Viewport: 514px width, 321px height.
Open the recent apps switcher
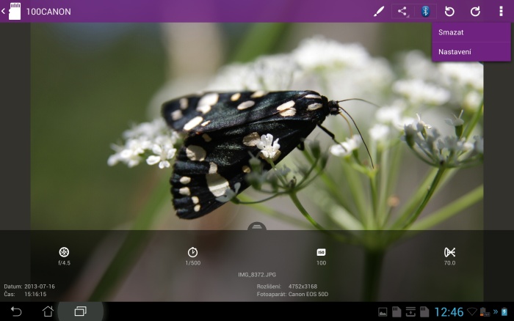[x=80, y=311]
